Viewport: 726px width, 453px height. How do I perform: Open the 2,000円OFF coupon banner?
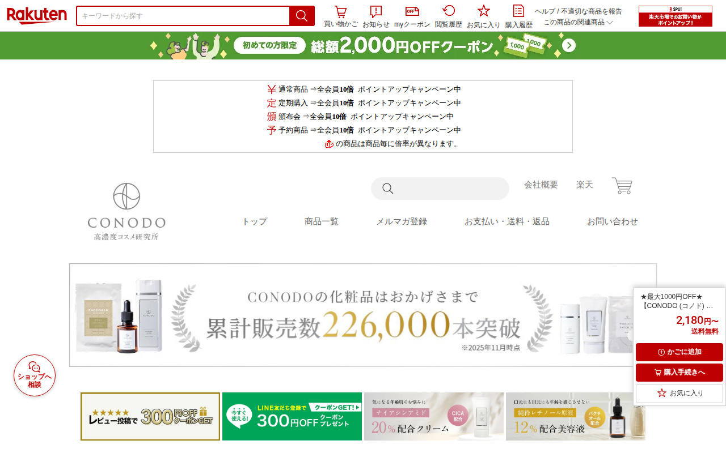pyautogui.click(x=363, y=45)
